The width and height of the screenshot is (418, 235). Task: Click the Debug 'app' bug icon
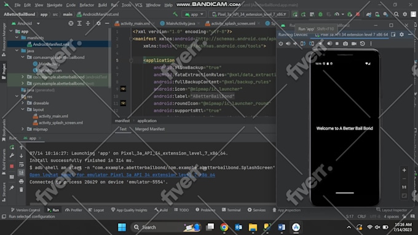(x=320, y=14)
